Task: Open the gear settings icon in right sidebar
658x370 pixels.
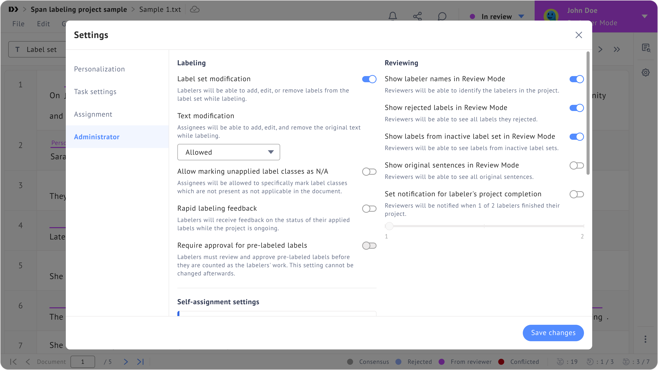Action: click(x=645, y=72)
